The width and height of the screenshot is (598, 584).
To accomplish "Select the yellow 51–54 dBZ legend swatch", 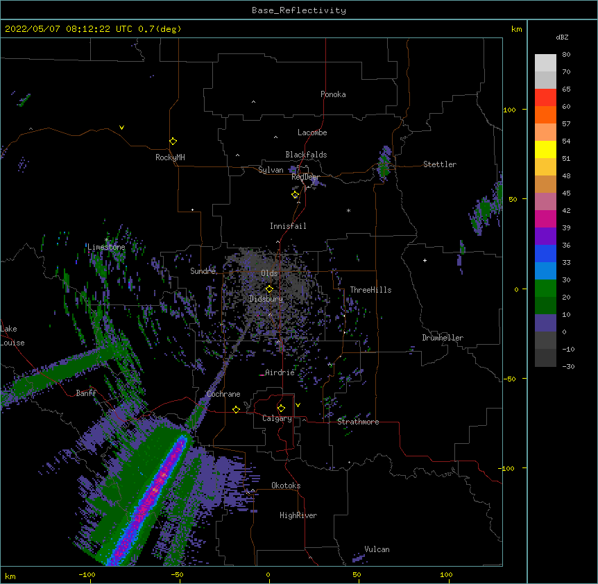I will pos(545,149).
